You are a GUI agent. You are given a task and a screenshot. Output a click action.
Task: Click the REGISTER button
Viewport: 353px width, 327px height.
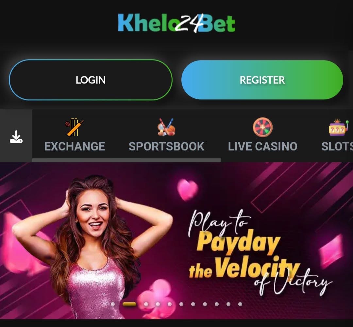pos(262,80)
